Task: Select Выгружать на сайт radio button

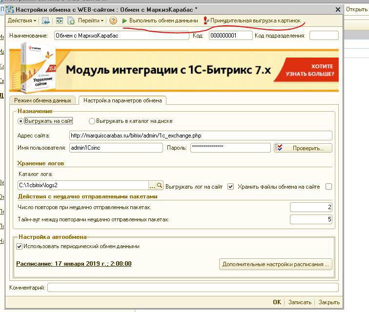Action: (x=45, y=121)
